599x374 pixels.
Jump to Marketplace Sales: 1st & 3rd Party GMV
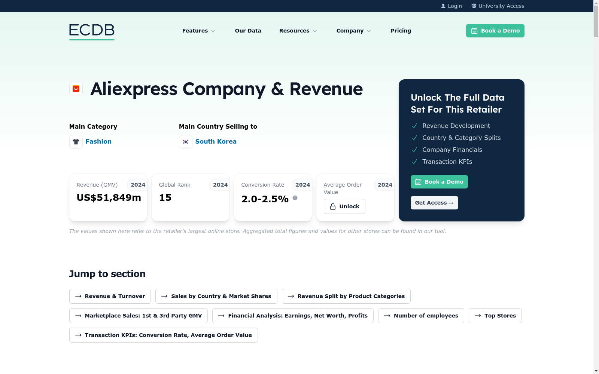point(139,316)
